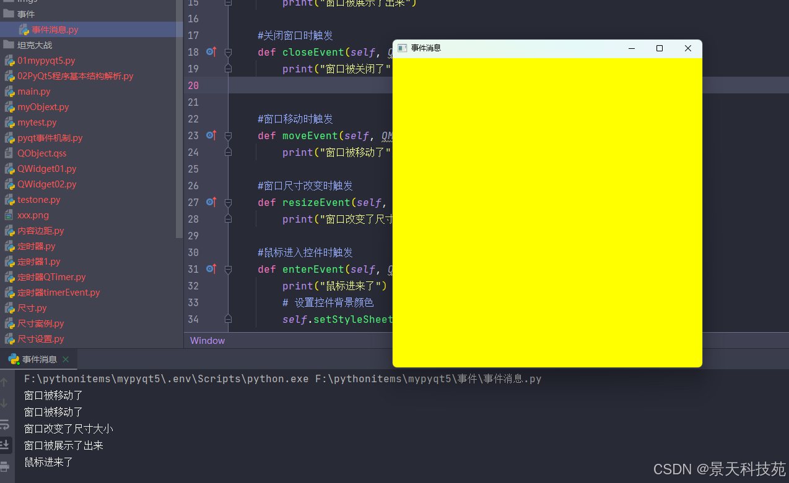Click the down arrow in Run toolbar
This screenshot has width=789, height=483.
tap(5, 404)
